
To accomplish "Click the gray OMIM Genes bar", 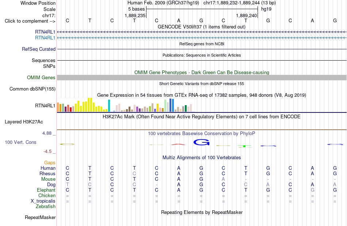I will [202, 78].
